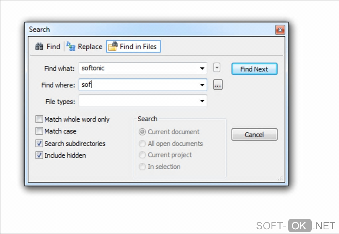Screen dimensions: 339x234
Task: Enable Match whole word only
Action: point(40,119)
